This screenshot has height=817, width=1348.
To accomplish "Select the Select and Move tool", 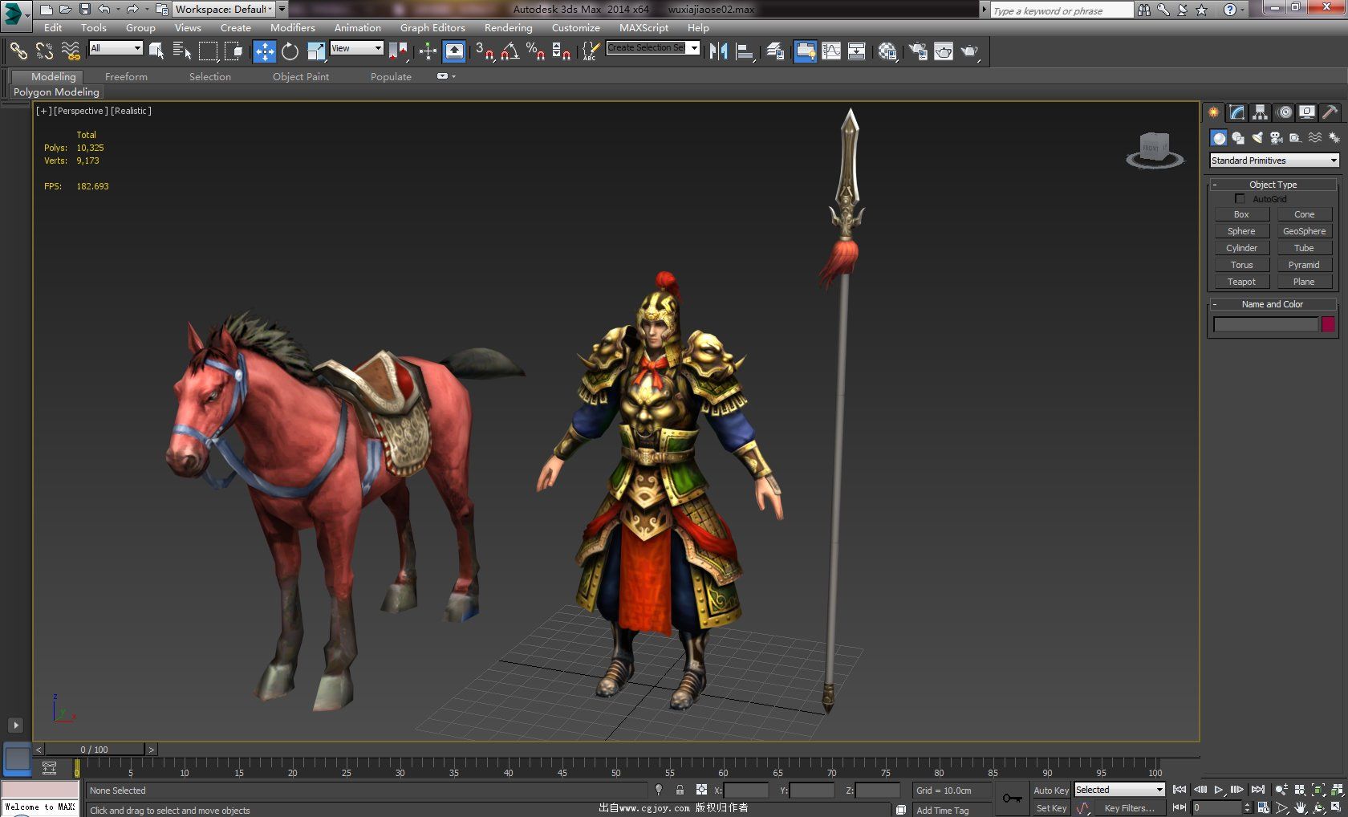I will 264,51.
